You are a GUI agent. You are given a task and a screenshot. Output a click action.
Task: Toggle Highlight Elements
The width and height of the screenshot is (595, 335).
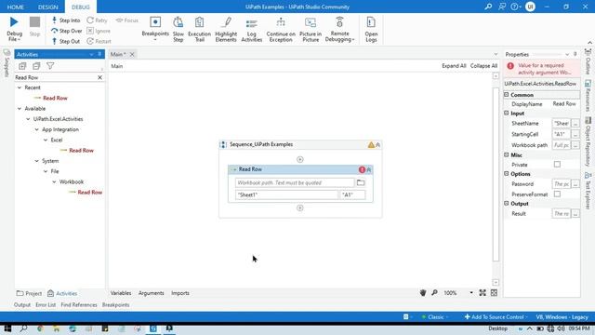coord(226,29)
